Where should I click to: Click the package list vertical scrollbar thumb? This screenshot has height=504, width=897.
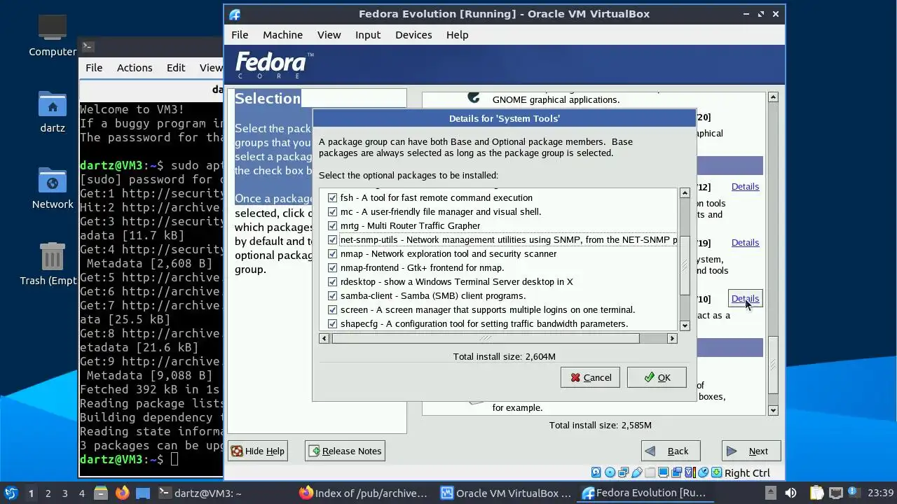pyautogui.click(x=685, y=265)
